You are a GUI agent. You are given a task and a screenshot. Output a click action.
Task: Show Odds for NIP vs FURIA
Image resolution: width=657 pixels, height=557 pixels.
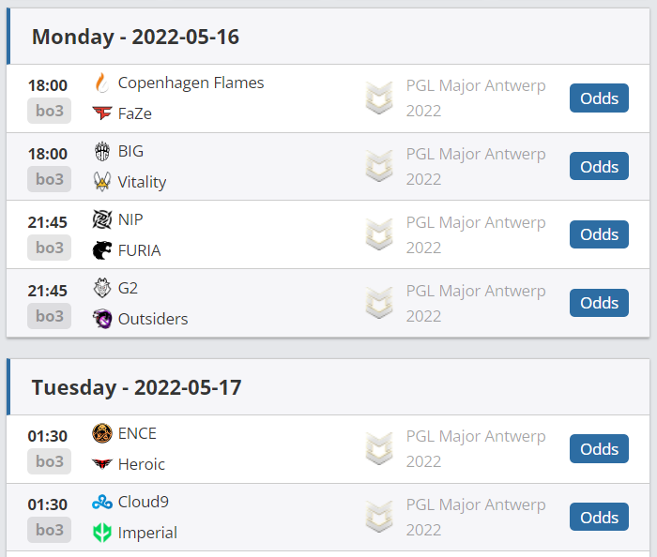coord(599,234)
